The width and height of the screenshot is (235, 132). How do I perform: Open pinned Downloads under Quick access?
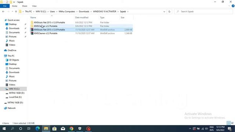[x=14, y=28]
